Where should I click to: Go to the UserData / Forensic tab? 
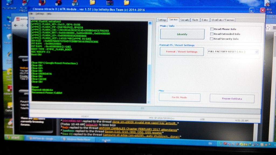223,20
